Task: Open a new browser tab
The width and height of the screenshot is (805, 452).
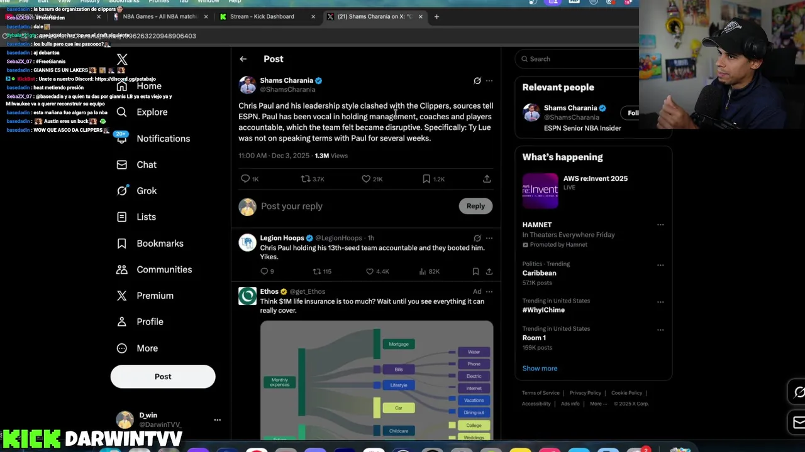Action: [436, 16]
